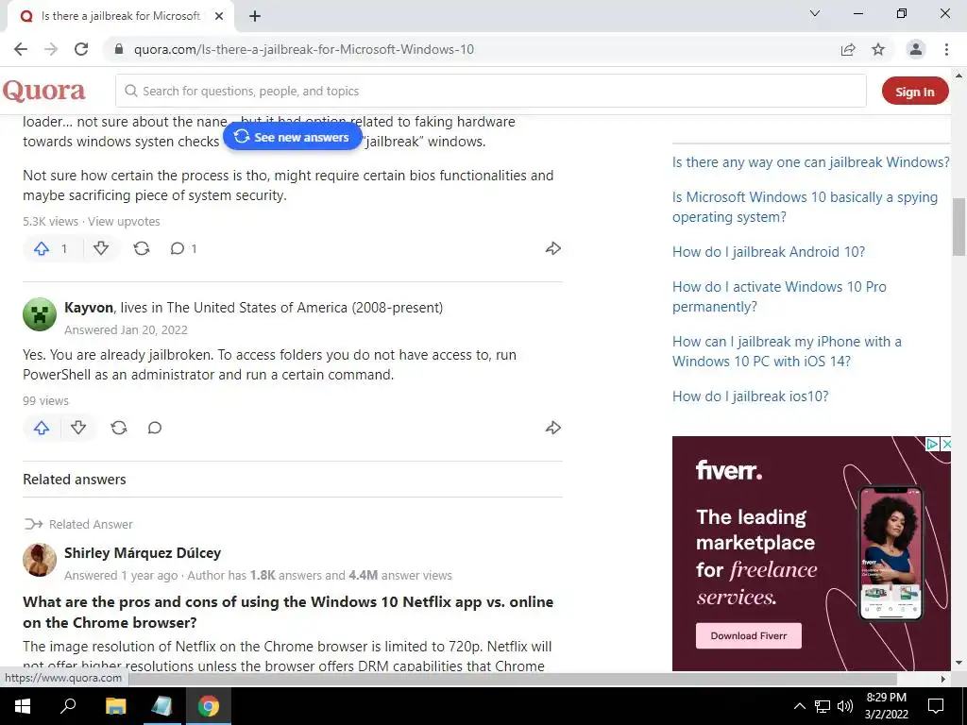Open 'How do I jailbreak ios10?'
The height and width of the screenshot is (725, 967).
tap(751, 396)
